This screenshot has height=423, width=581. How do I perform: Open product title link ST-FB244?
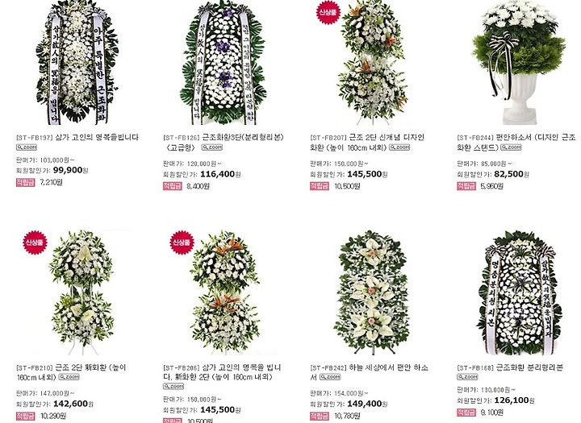tap(516, 142)
